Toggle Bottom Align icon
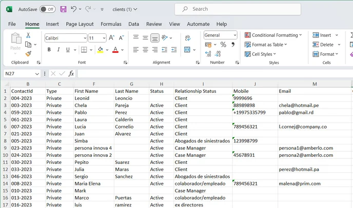Image resolution: width=353 pixels, height=208 pixels. click(155, 38)
